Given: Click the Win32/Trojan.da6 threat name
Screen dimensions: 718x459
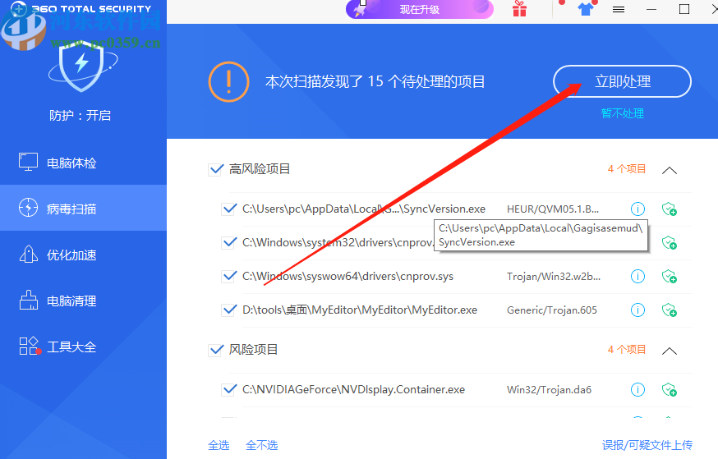Looking at the screenshot, I should [x=549, y=390].
